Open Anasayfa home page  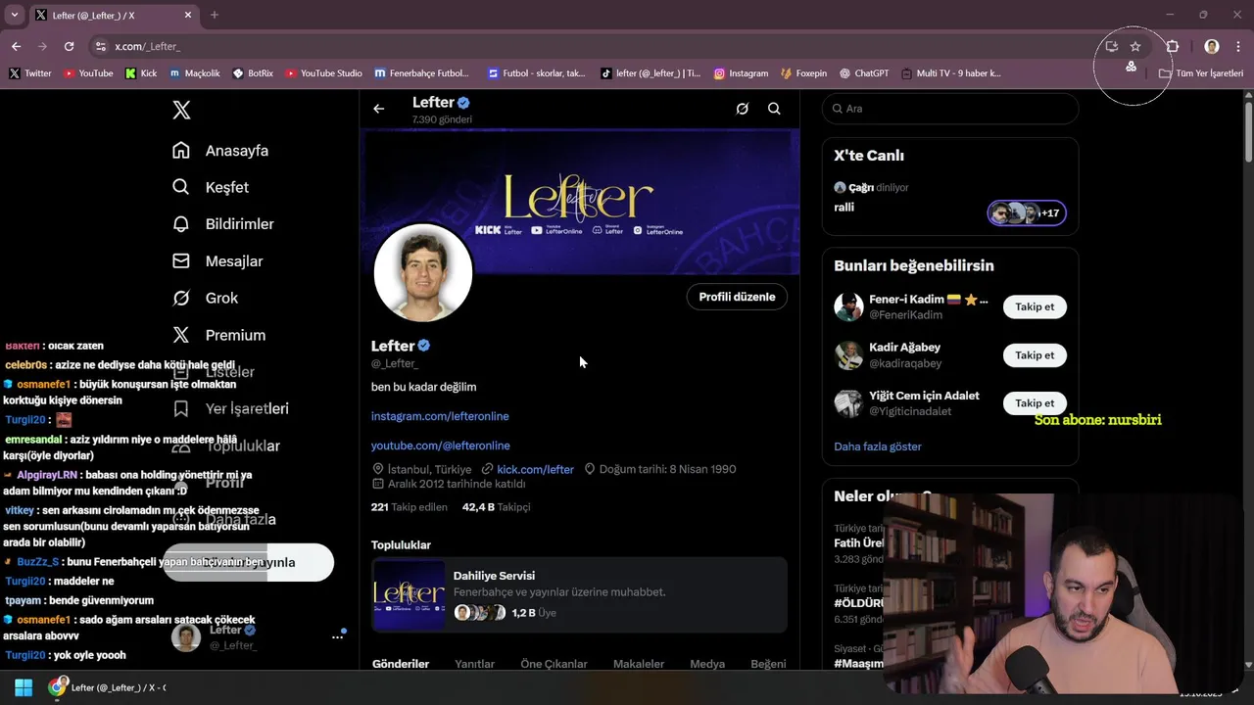(220, 151)
